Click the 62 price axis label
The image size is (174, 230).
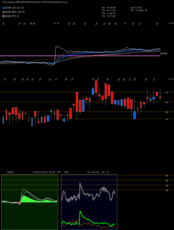click(167, 112)
